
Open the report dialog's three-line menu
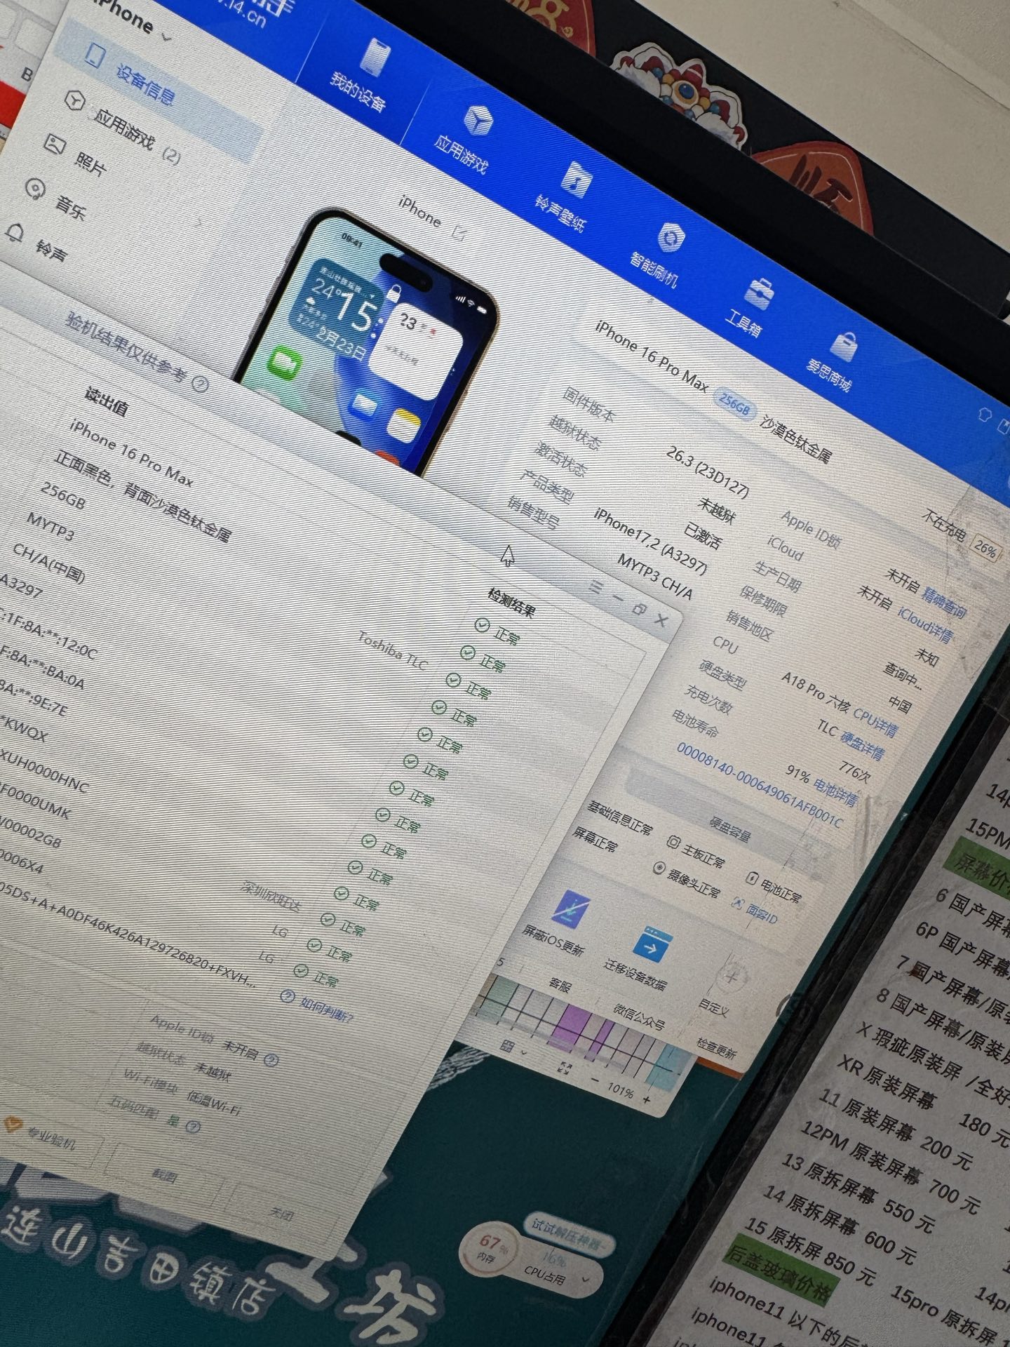tap(595, 587)
